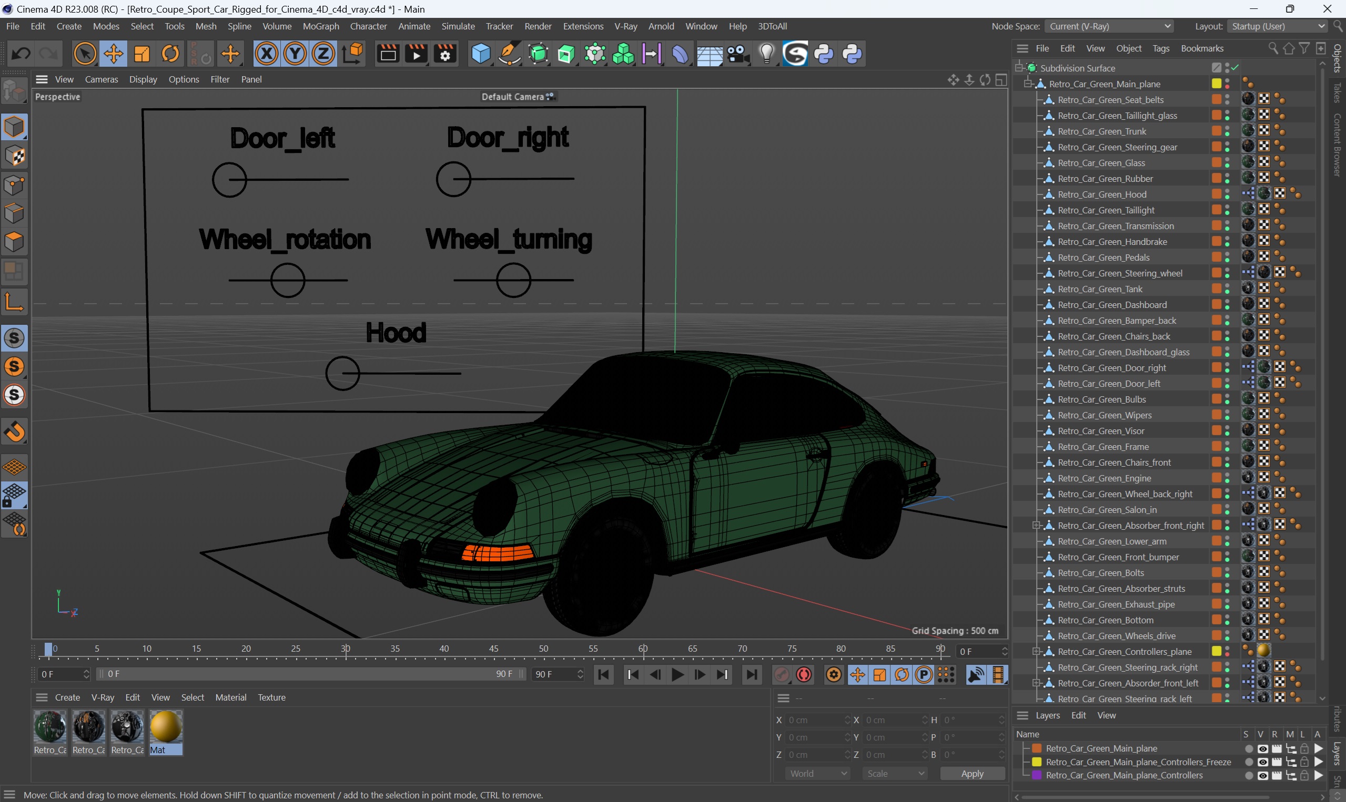
Task: Toggle X axis lock
Action: [x=267, y=54]
